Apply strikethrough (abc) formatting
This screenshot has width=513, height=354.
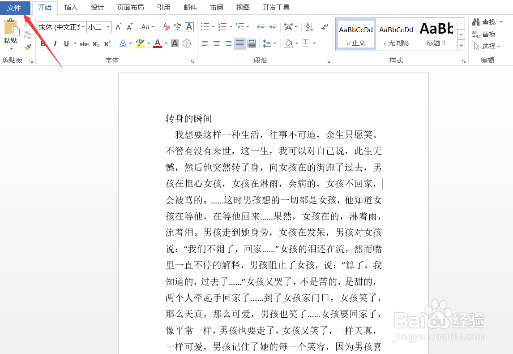coord(84,43)
